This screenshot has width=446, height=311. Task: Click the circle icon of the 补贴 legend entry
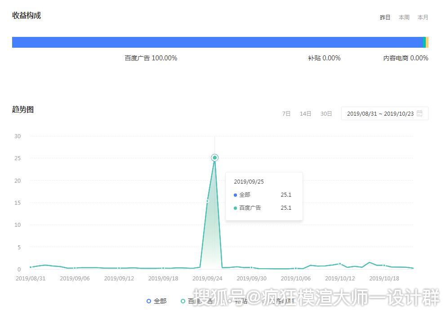[x=230, y=301]
